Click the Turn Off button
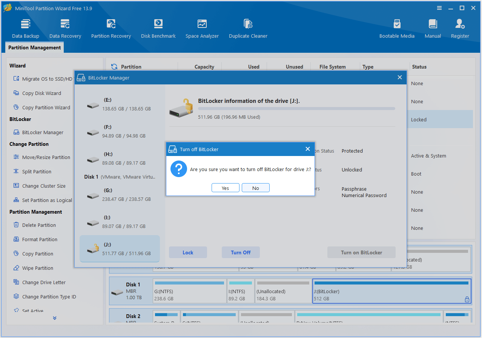 point(241,252)
